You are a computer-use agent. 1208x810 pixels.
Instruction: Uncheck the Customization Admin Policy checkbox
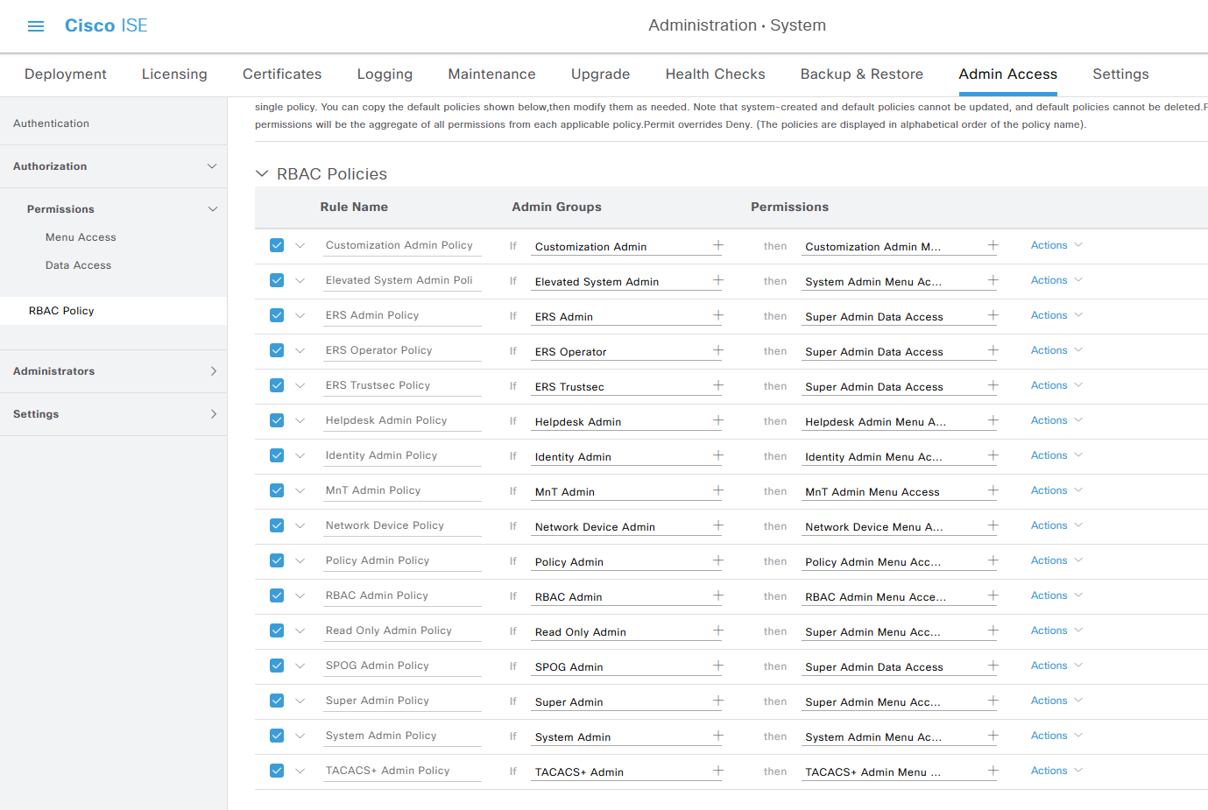coord(277,245)
